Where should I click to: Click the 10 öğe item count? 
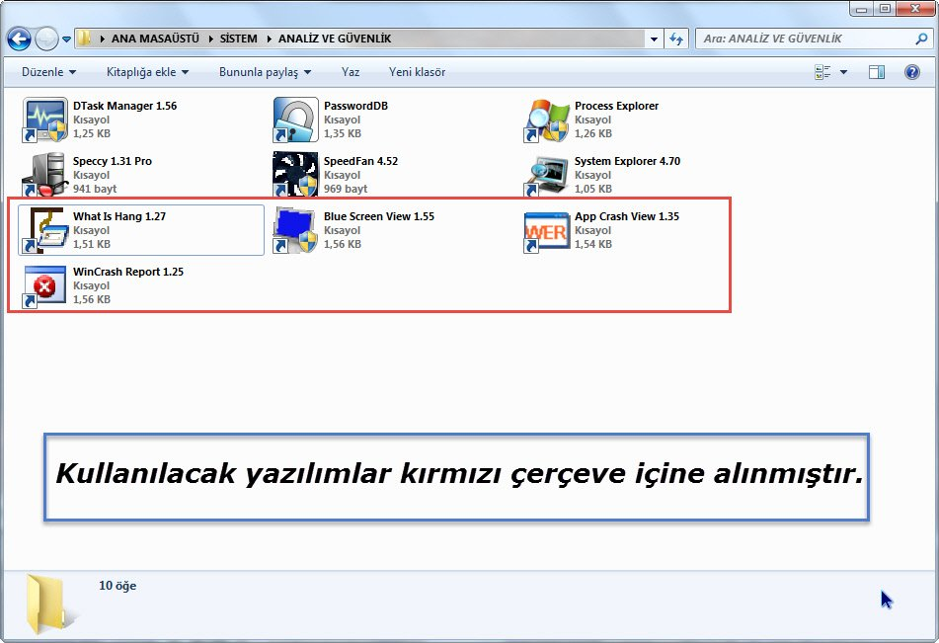click(x=117, y=586)
